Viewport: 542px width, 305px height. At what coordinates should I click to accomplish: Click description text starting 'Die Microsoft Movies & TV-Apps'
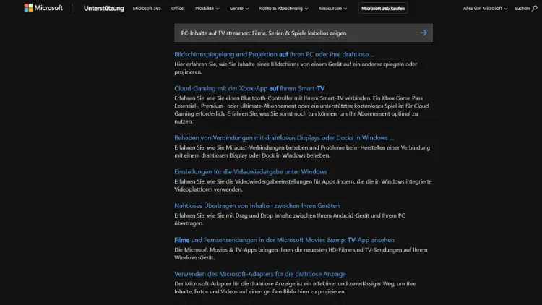click(x=301, y=254)
